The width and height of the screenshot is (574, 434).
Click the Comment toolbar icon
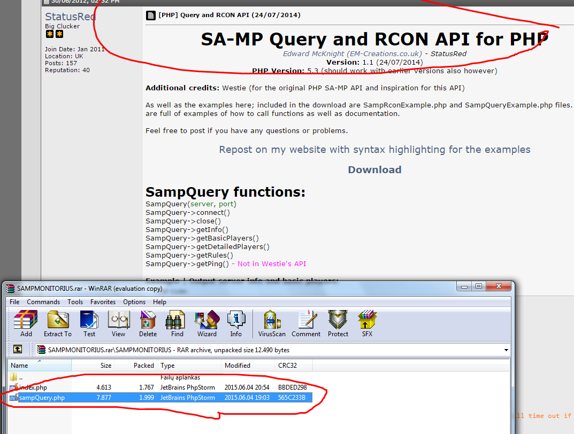305,323
